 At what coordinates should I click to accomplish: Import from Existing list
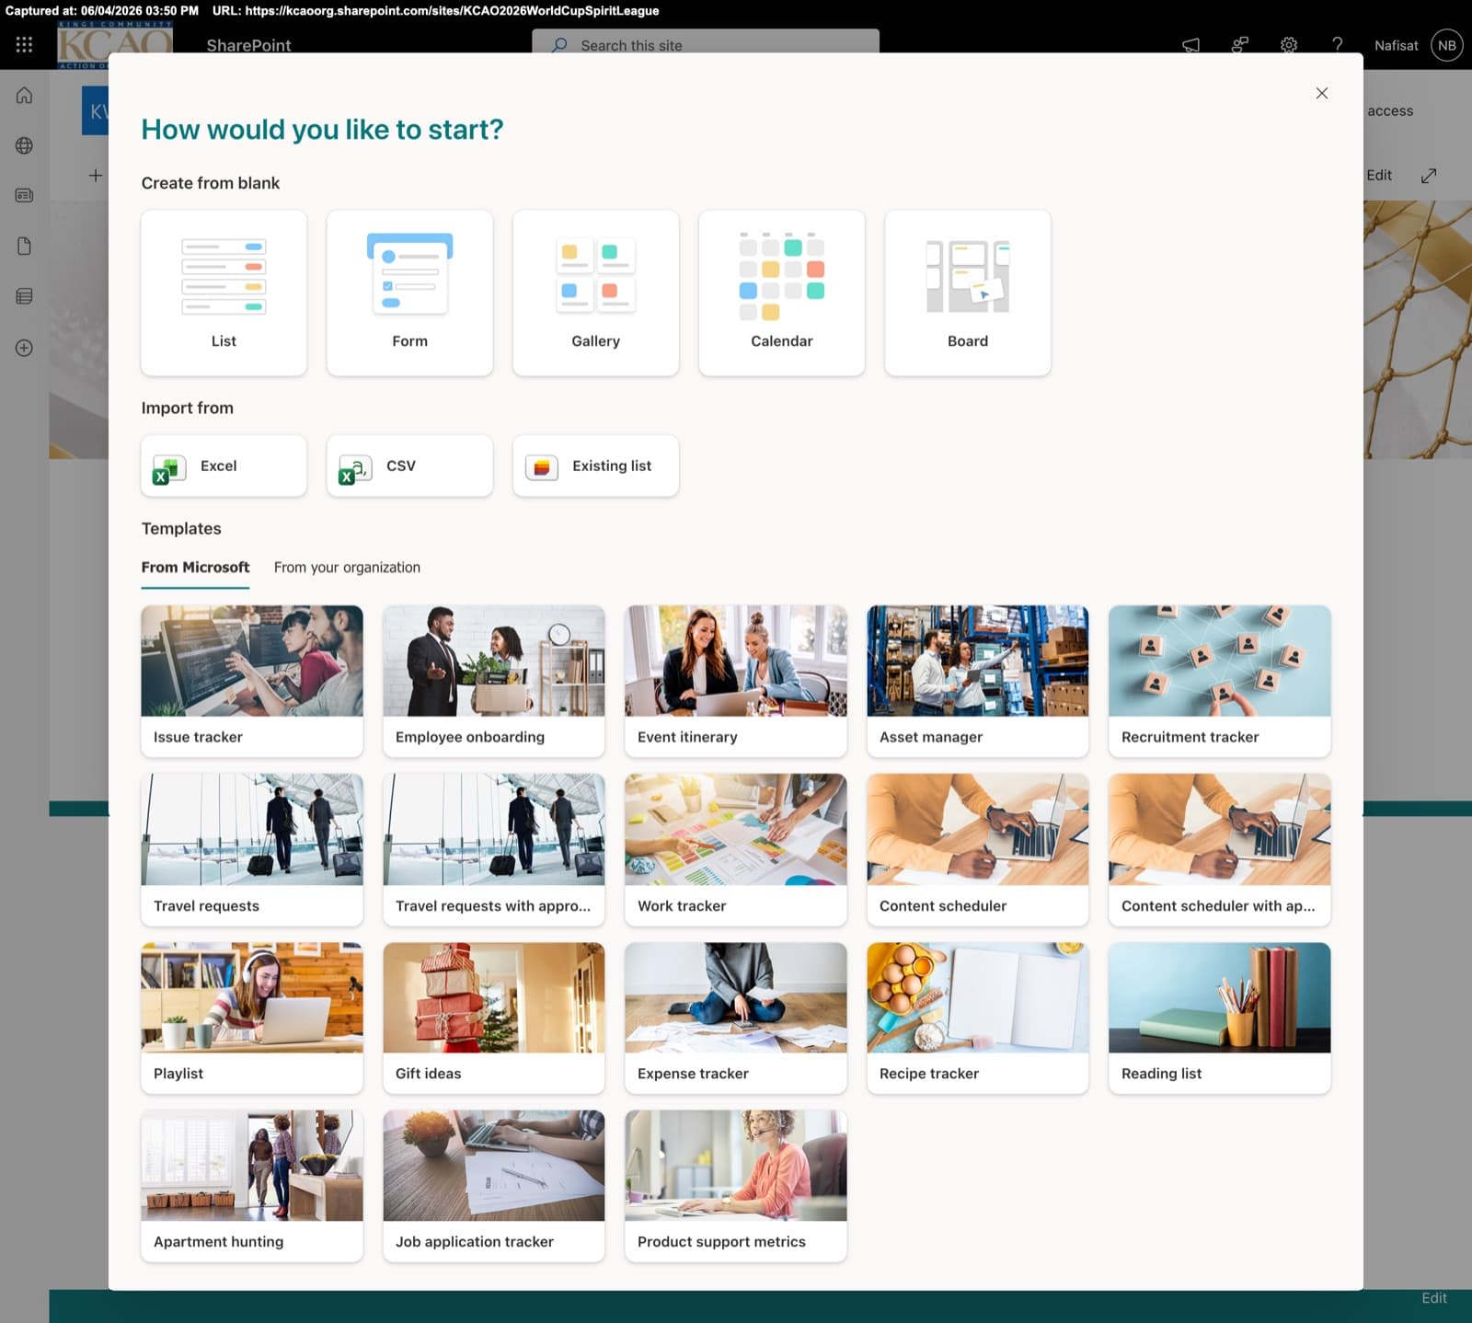coord(595,466)
